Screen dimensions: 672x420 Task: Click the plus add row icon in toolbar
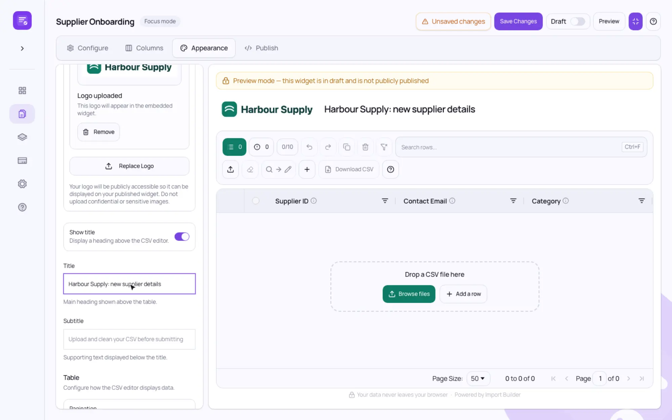click(x=307, y=169)
